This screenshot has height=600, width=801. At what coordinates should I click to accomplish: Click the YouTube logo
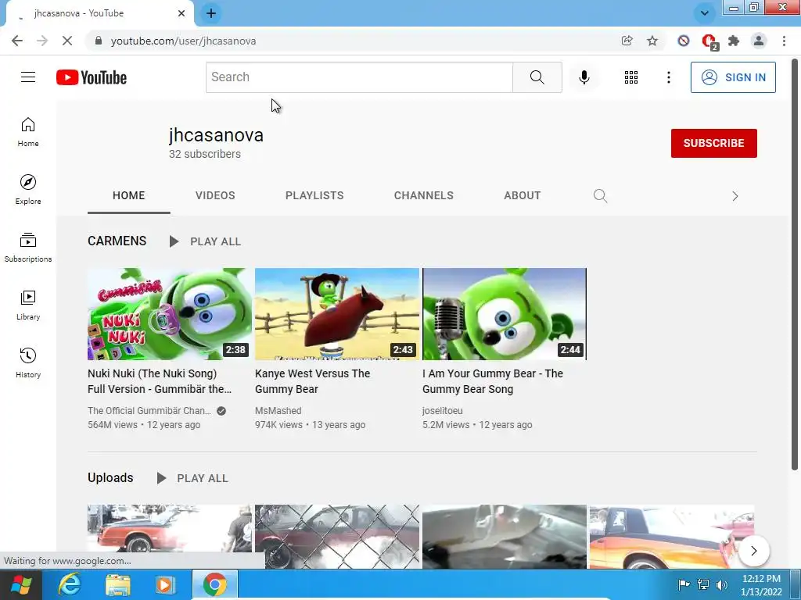(x=92, y=77)
